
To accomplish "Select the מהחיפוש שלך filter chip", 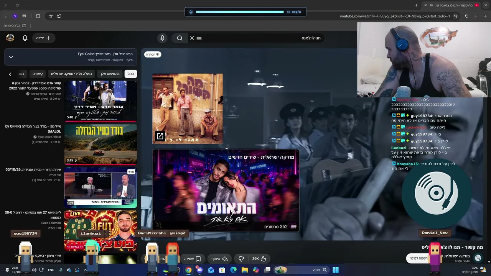I will [110, 74].
